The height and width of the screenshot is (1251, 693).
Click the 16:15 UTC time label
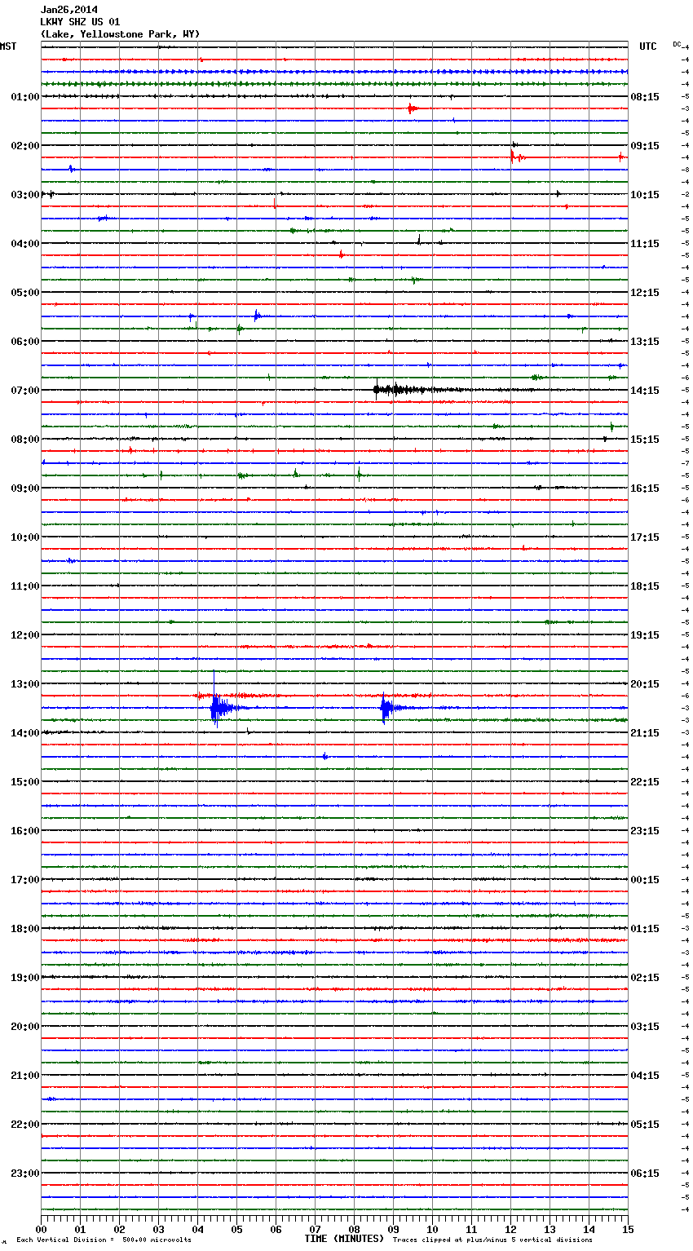(x=645, y=488)
